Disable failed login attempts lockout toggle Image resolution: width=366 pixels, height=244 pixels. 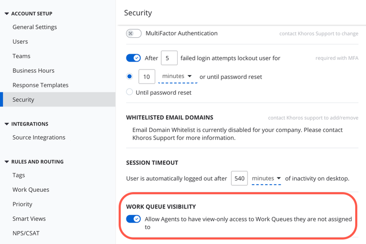pyautogui.click(x=133, y=58)
